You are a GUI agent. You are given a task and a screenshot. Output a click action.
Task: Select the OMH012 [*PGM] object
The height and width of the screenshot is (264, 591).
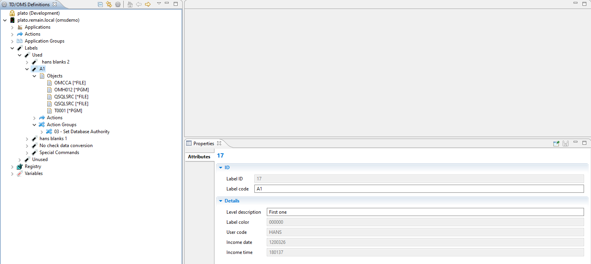click(x=71, y=90)
